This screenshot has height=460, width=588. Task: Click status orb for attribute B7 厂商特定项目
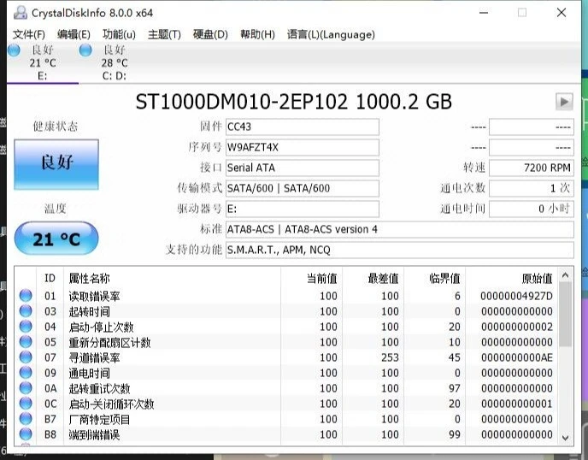point(26,419)
